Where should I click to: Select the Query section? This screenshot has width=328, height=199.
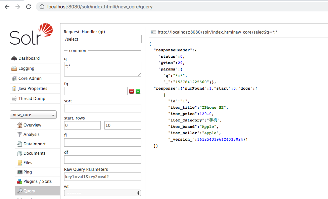point(38,191)
